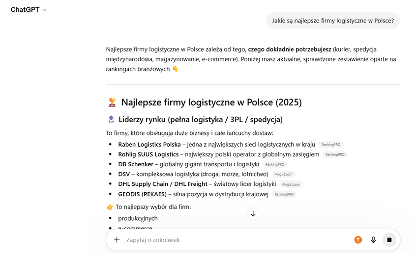Viewport: 415px width, 254px height.
Task: Click the pointing-hand emoji before 'To najlepszy wybór'
Action: pyautogui.click(x=110, y=207)
